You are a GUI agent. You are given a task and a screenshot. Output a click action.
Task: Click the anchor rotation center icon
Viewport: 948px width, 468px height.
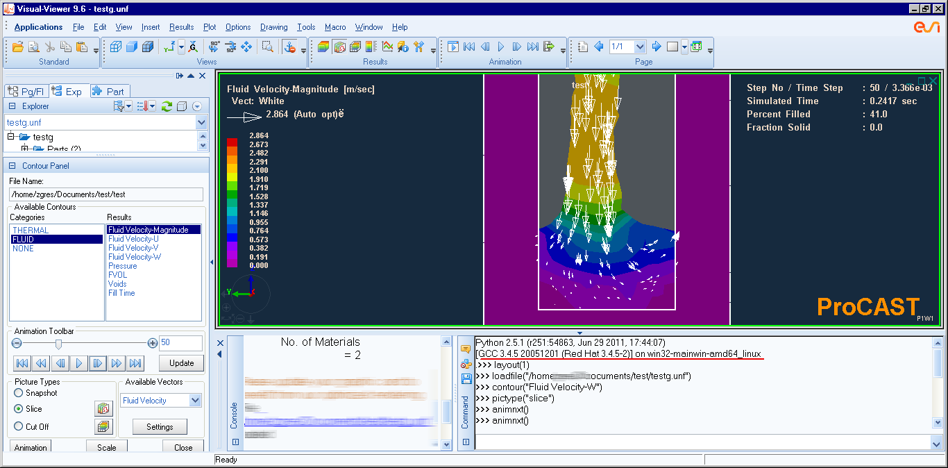291,47
